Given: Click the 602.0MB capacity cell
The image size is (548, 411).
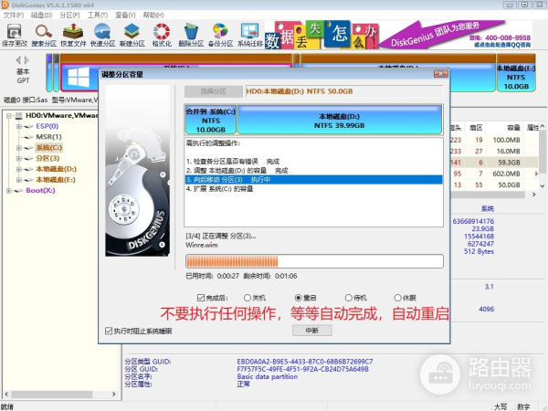Looking at the screenshot, I should click(503, 174).
